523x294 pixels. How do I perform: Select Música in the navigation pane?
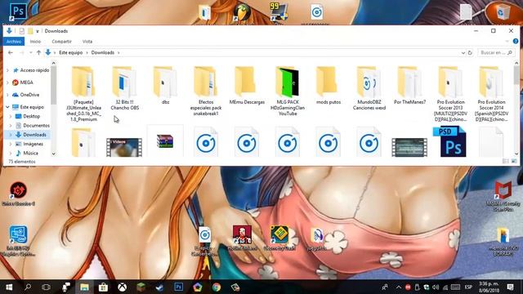tap(30, 153)
